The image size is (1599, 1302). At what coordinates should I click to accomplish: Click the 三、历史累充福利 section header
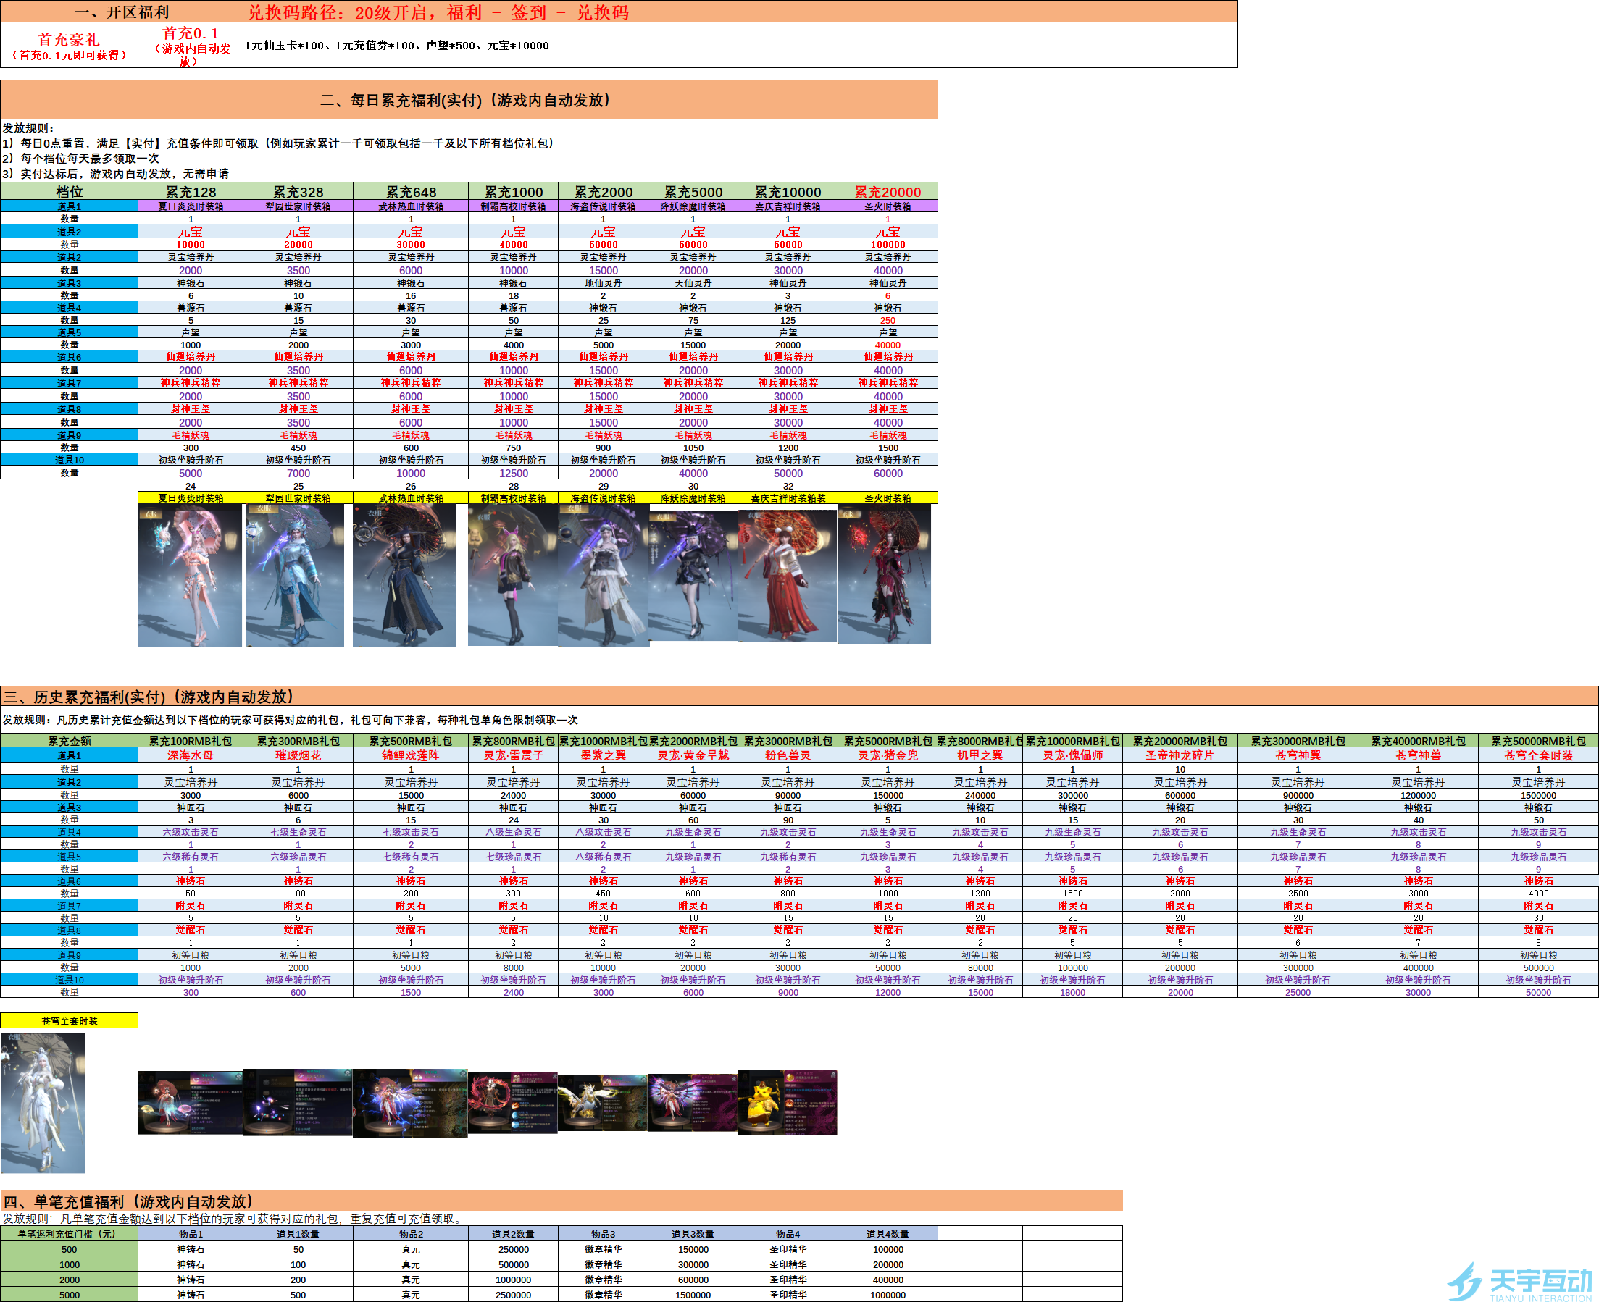pos(150,697)
